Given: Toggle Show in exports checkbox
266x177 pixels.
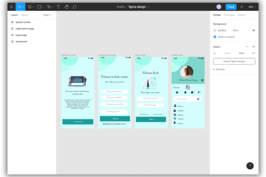Looking at the screenshot, I should click(215, 37).
